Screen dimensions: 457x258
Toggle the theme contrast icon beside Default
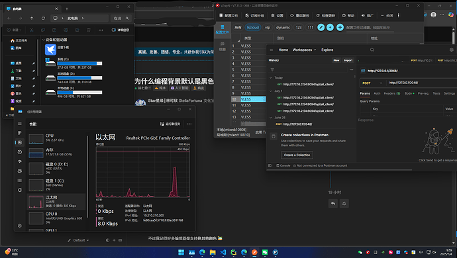pos(107,240)
